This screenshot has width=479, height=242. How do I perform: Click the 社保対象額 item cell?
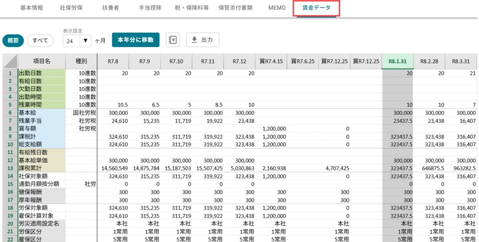(x=42, y=176)
